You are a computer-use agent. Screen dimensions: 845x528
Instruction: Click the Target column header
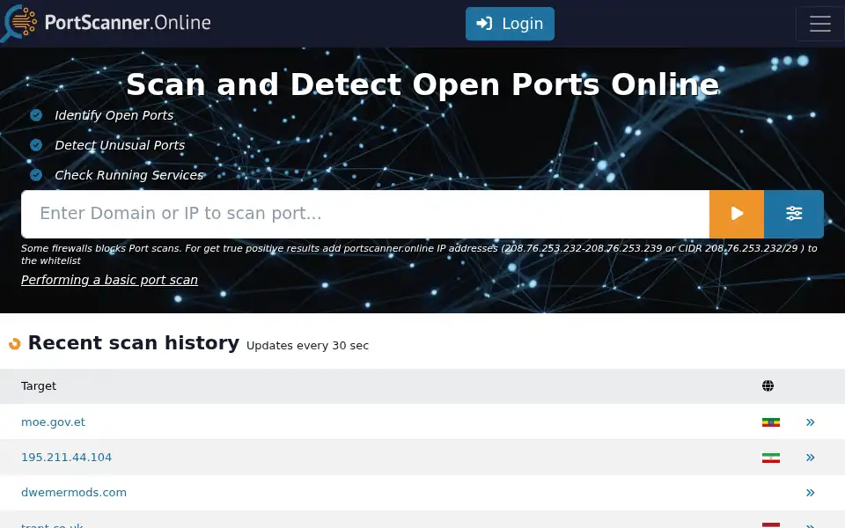pos(39,385)
